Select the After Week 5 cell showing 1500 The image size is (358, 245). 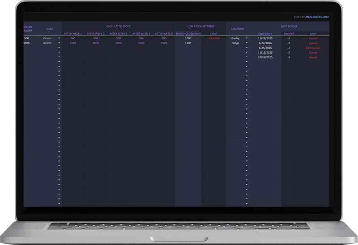(164, 43)
